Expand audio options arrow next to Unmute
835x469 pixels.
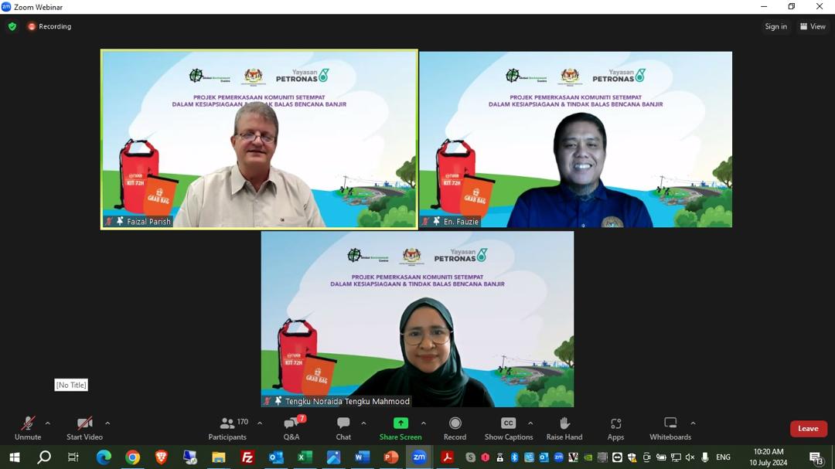click(x=48, y=423)
